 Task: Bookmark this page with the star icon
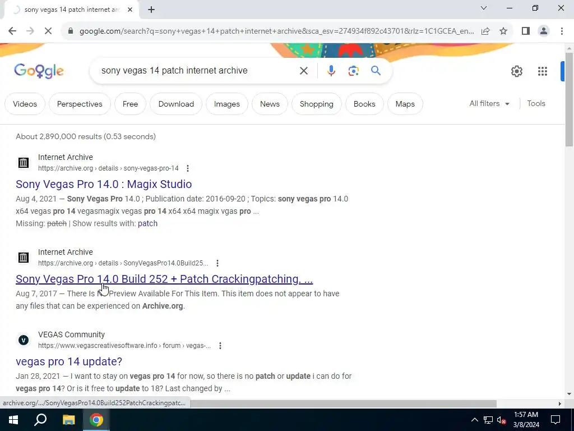(x=503, y=31)
